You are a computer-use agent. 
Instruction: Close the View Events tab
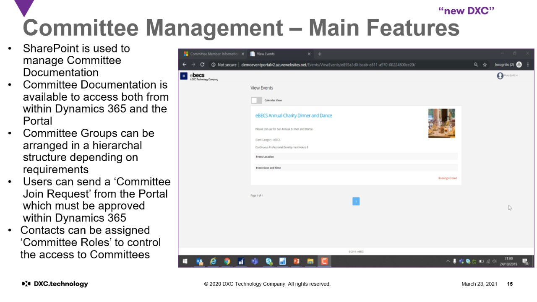point(309,54)
